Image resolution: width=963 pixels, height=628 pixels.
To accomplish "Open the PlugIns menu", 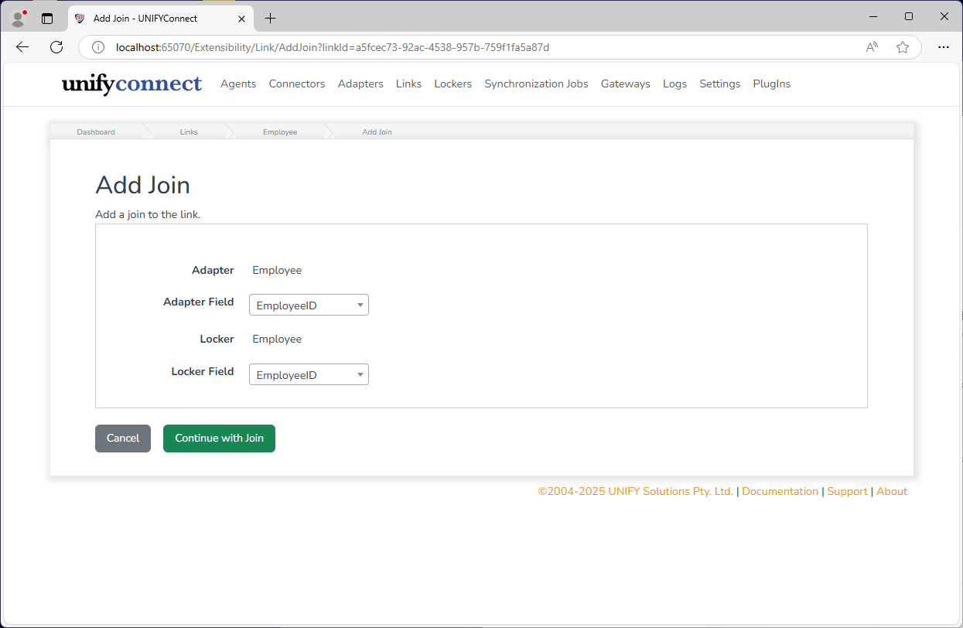I will click(x=772, y=84).
